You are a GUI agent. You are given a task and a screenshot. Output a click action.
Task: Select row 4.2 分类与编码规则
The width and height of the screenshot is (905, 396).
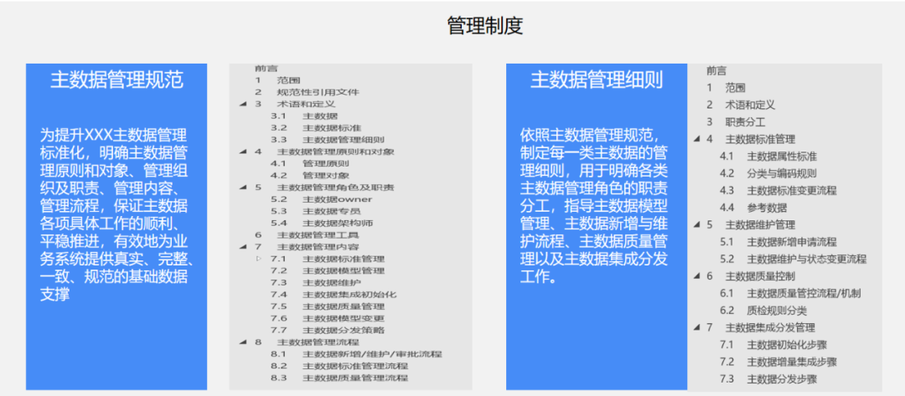(768, 173)
